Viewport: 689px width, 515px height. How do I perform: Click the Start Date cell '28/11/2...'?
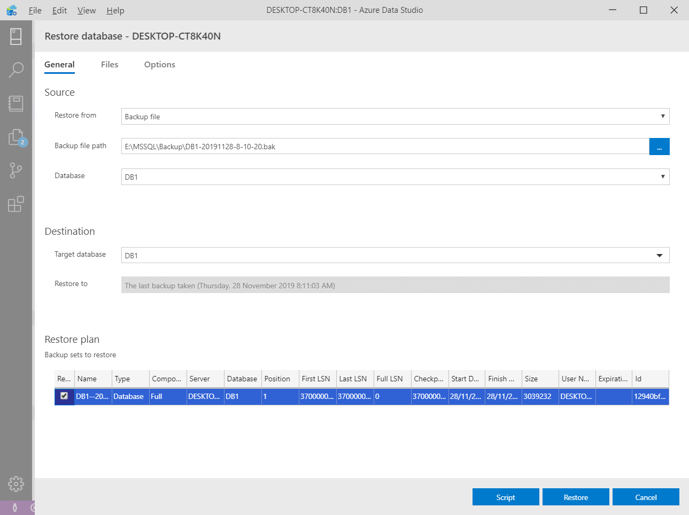pos(467,396)
